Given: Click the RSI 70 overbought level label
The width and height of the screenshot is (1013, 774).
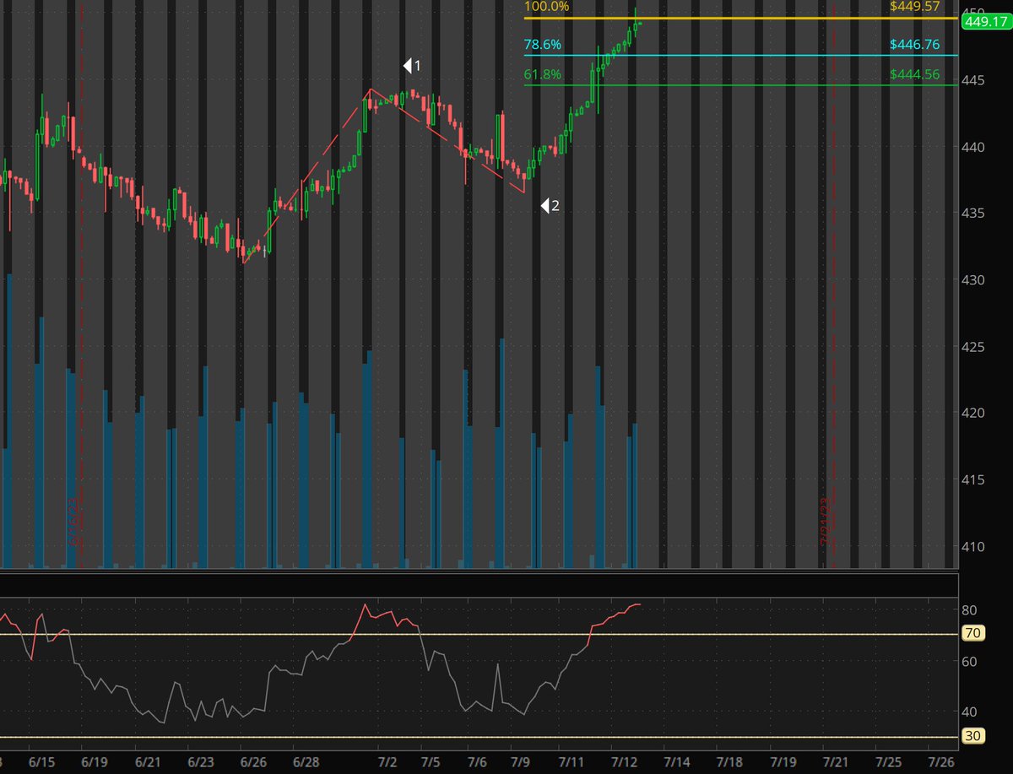Looking at the screenshot, I should coord(972,634).
